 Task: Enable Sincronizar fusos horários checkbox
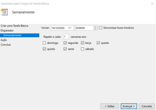coord(101,28)
